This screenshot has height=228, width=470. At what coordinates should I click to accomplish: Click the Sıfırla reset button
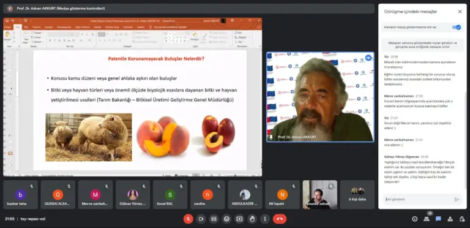[x=37, y=37]
